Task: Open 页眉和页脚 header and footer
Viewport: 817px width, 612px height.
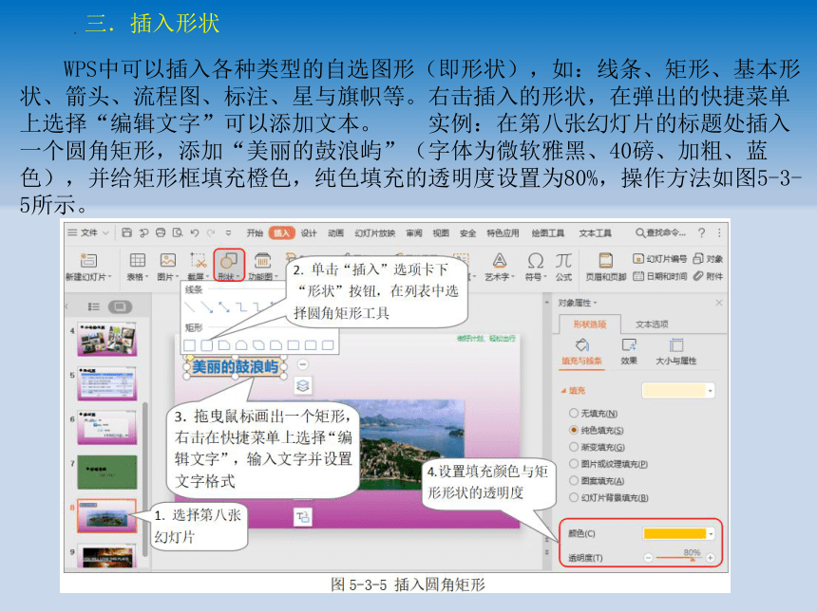Action: (x=605, y=267)
